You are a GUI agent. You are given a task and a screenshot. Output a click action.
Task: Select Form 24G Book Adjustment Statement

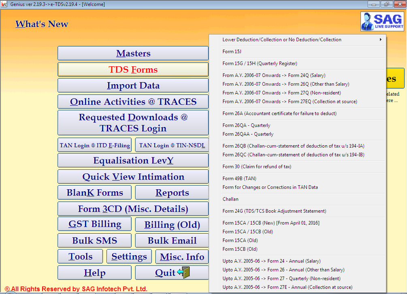[x=298, y=211]
